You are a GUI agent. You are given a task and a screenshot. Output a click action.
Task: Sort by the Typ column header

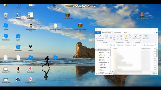tap(154, 48)
